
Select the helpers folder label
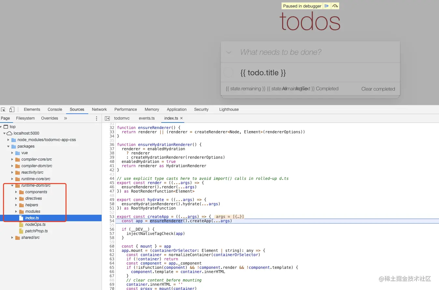click(32, 205)
